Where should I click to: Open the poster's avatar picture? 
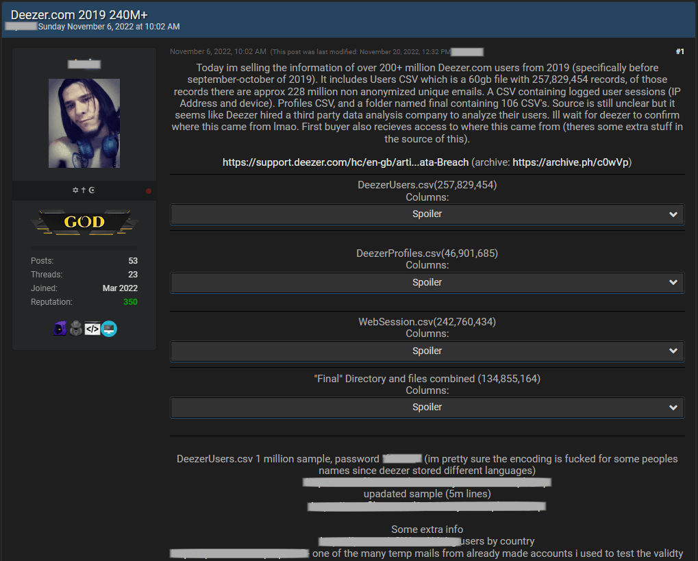pyautogui.click(x=84, y=123)
